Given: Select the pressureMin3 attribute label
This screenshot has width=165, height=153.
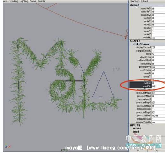Looking at the screenshot, I should [x=144, y=116].
